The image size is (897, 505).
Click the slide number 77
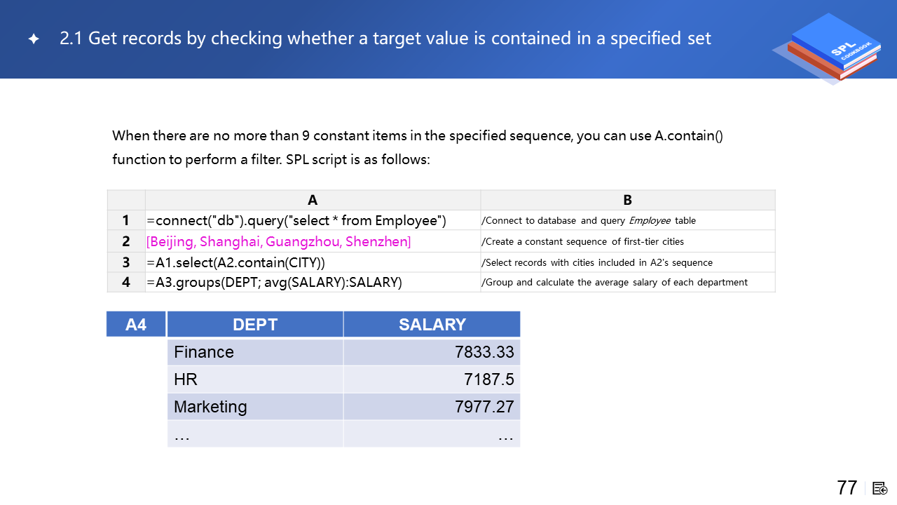(847, 487)
